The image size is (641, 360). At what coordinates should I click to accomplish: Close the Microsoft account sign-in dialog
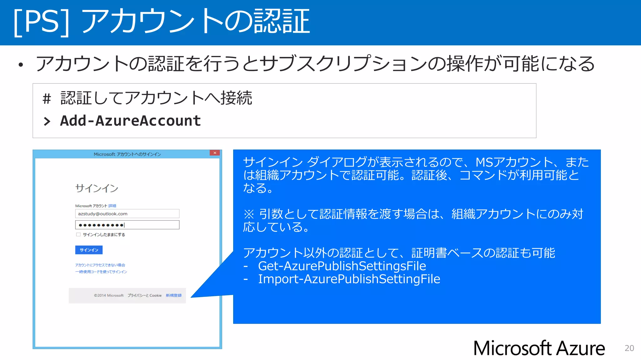point(215,153)
